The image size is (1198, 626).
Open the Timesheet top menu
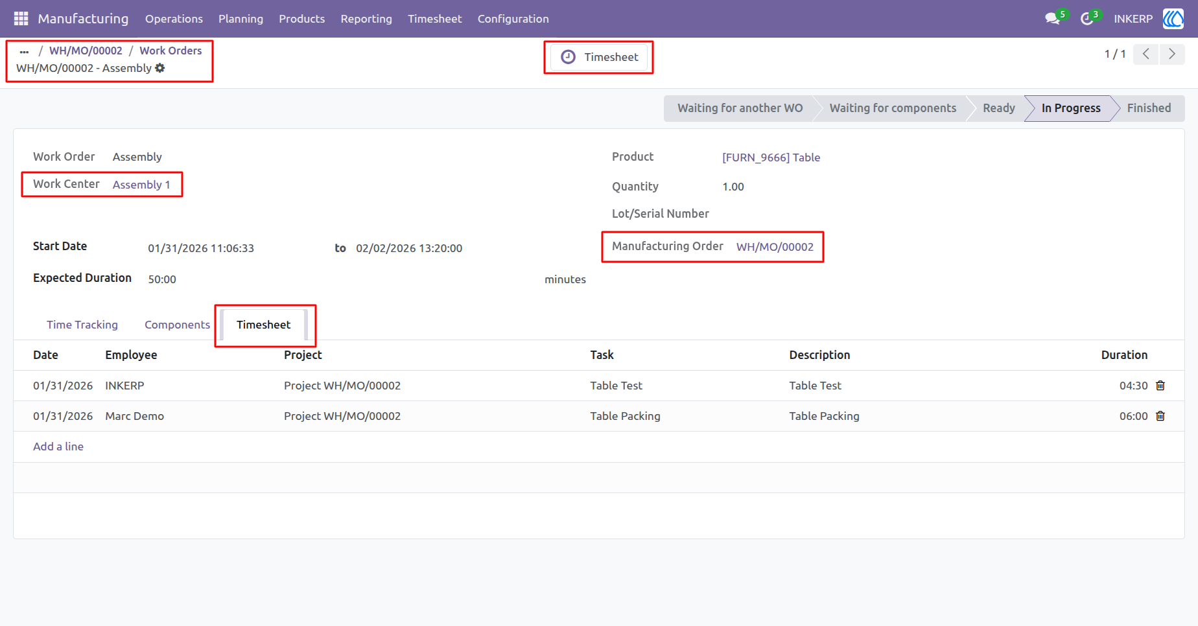click(x=435, y=19)
